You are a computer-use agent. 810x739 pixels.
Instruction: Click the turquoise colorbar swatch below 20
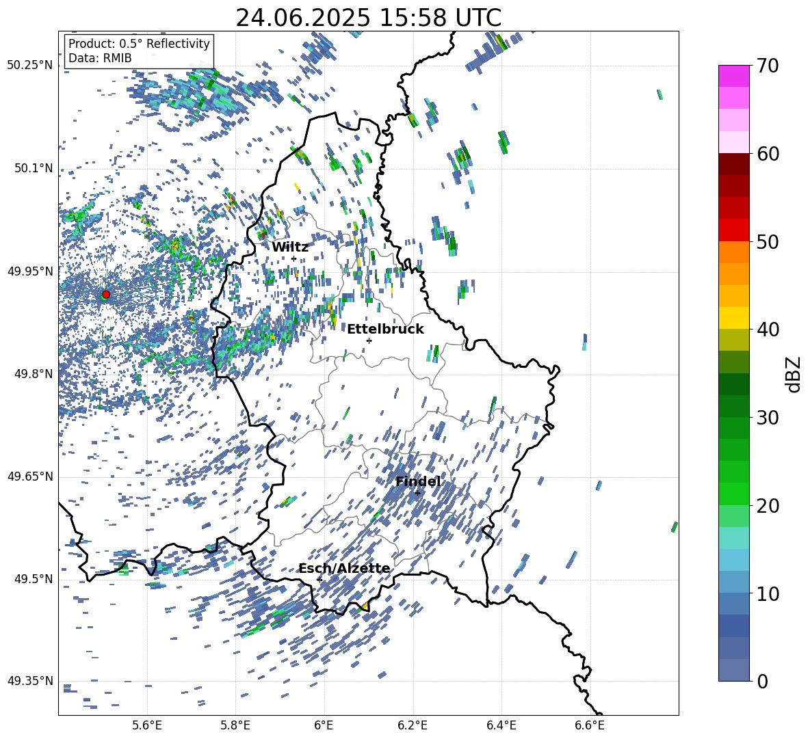tap(733, 538)
